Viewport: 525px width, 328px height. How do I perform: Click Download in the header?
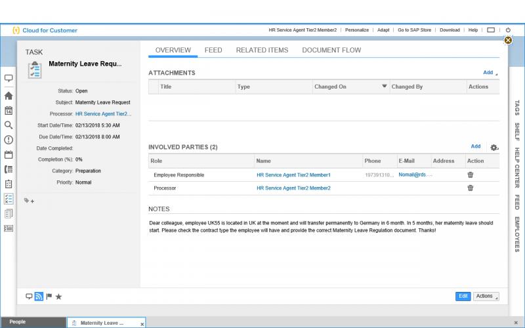coord(450,30)
